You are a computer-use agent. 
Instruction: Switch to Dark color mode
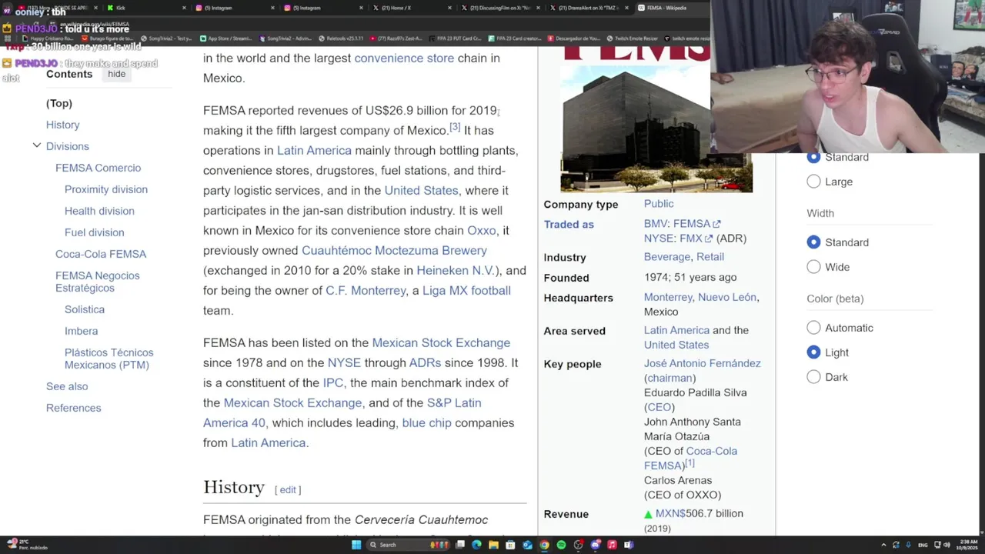pos(813,377)
